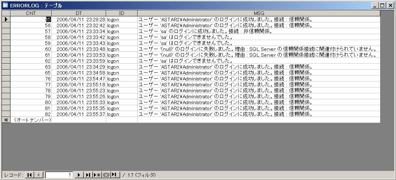
Task: Click date cell 2006/04/11 23:54:47
Action: [x=79, y=79]
